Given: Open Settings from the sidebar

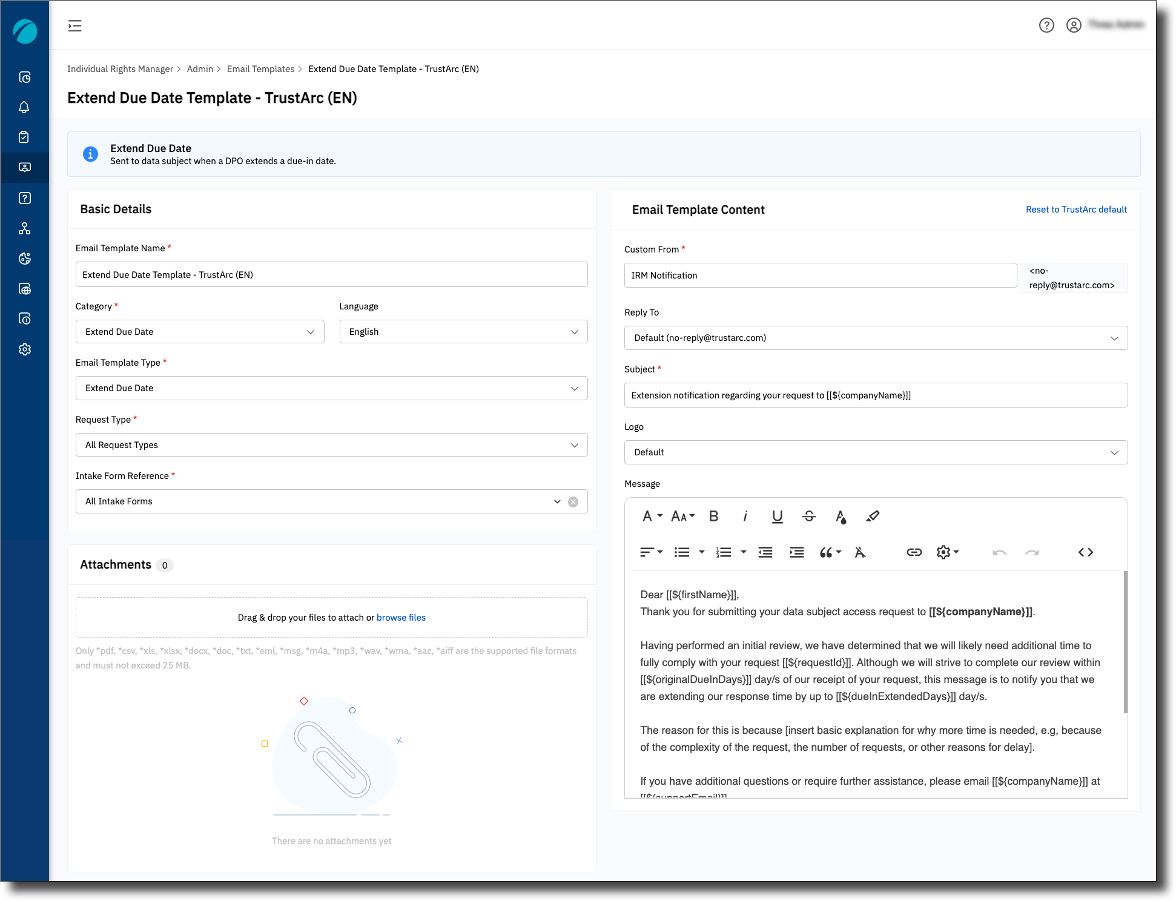Looking at the screenshot, I should pyautogui.click(x=24, y=349).
